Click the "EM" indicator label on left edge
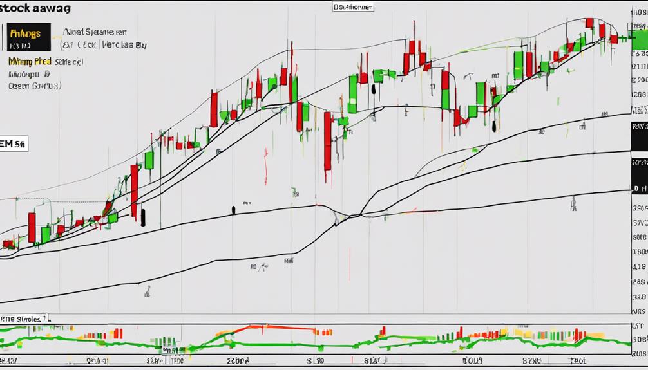Image resolution: width=648 pixels, height=370 pixels. click(14, 144)
